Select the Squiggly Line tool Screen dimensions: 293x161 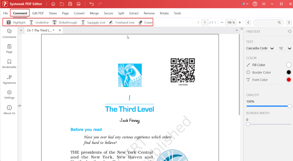click(x=93, y=23)
